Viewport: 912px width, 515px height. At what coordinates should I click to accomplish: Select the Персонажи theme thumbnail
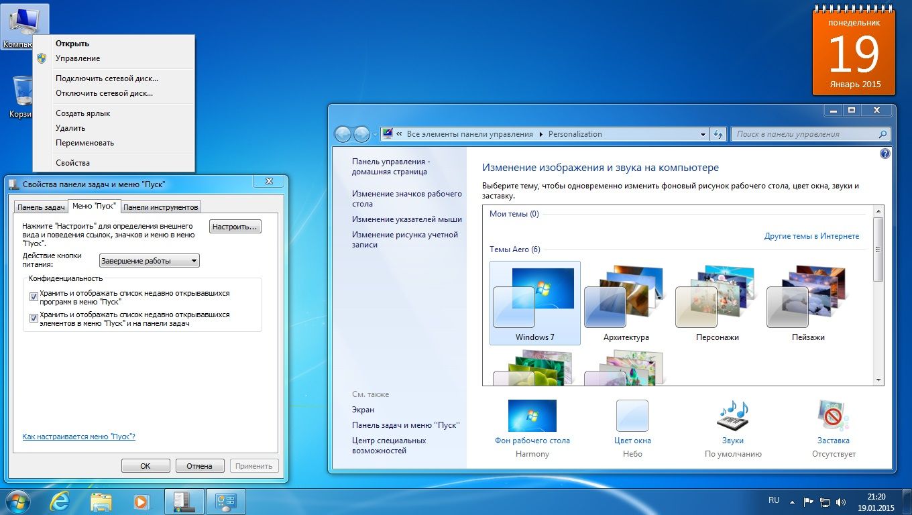[718, 303]
